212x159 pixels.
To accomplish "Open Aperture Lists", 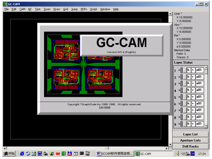I will coord(190,140).
